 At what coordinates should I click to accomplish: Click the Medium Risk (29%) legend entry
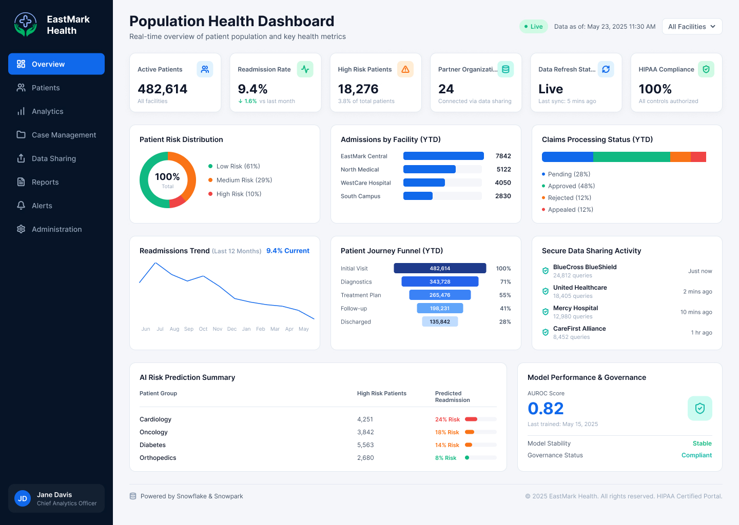pos(240,180)
